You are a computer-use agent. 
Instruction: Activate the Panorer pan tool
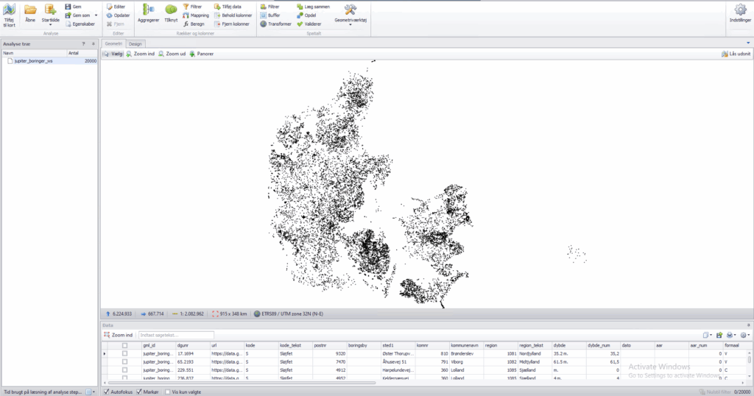click(x=201, y=54)
